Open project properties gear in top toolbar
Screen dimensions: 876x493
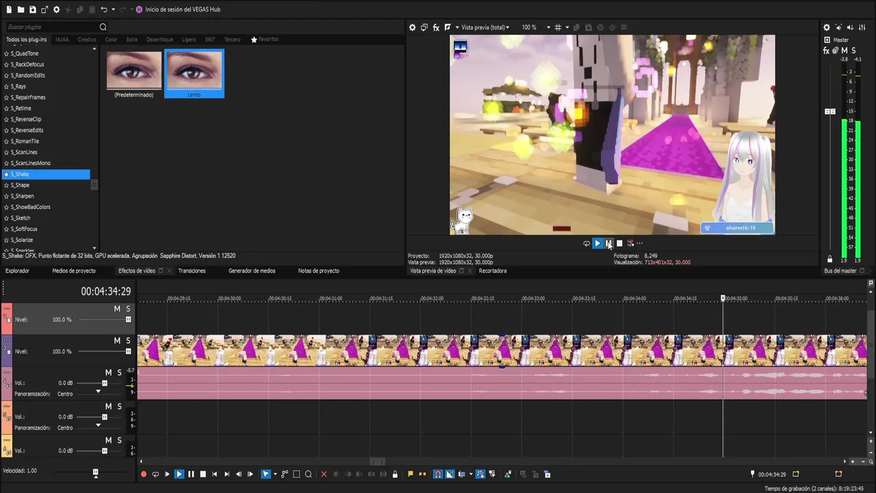click(x=56, y=10)
